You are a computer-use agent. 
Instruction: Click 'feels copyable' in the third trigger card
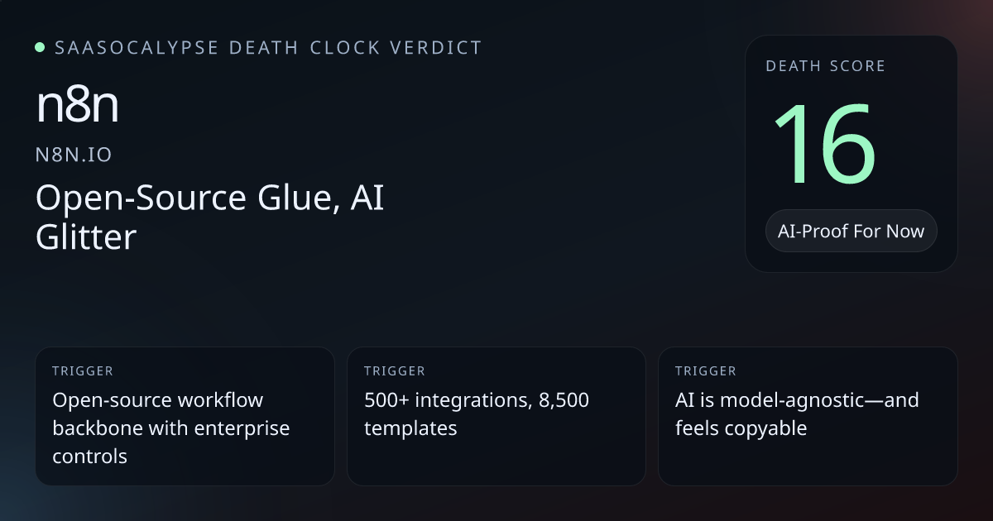tap(741, 428)
